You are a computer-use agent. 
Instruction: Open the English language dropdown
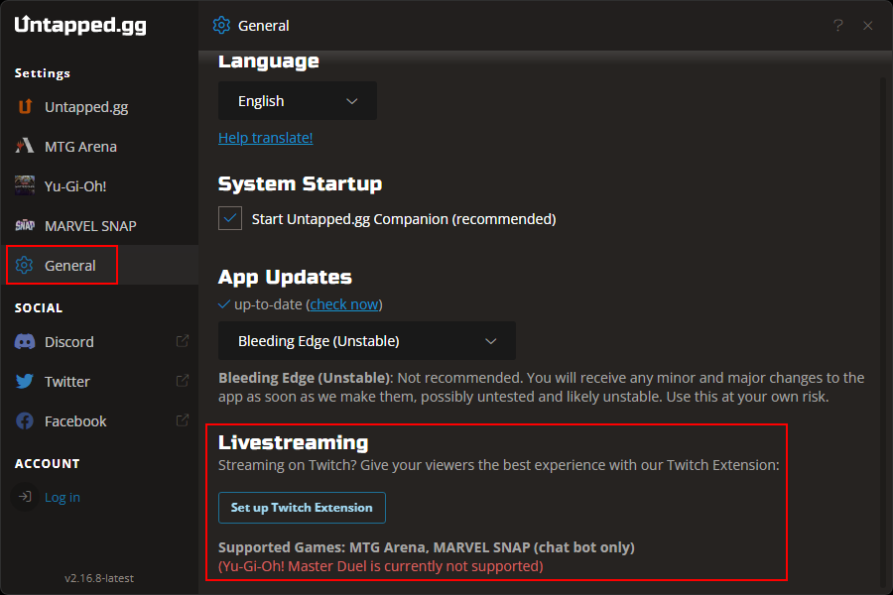click(298, 101)
